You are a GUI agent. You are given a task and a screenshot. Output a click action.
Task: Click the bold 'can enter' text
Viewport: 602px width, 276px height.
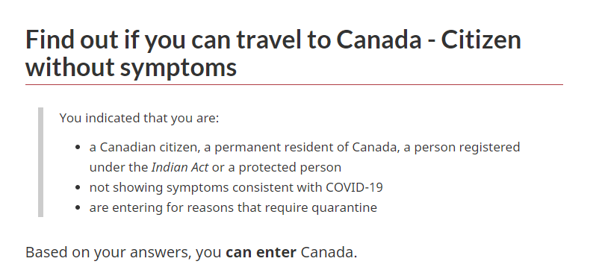tap(261, 253)
